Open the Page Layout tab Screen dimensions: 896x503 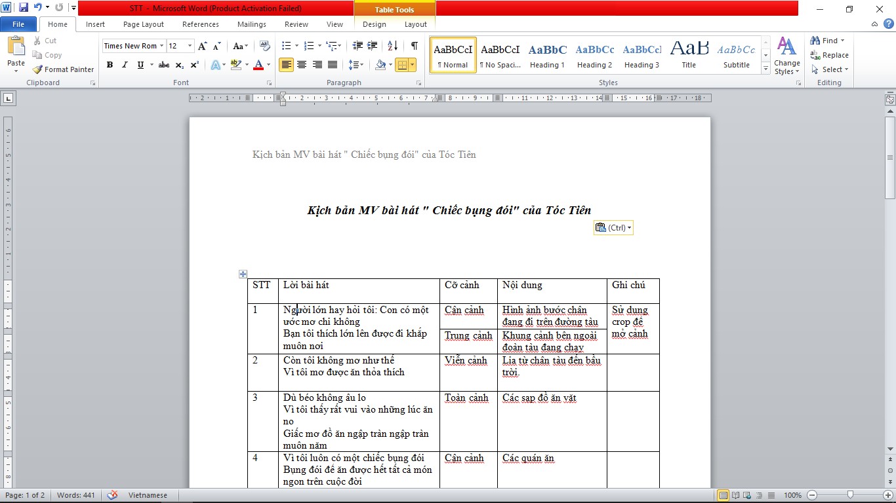[144, 24]
